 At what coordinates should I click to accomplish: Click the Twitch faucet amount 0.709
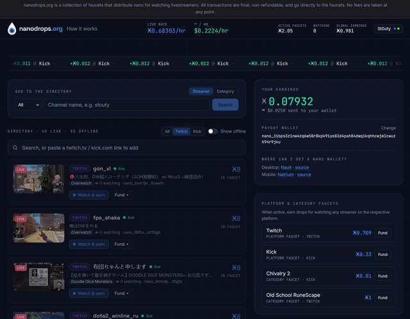coord(362,233)
